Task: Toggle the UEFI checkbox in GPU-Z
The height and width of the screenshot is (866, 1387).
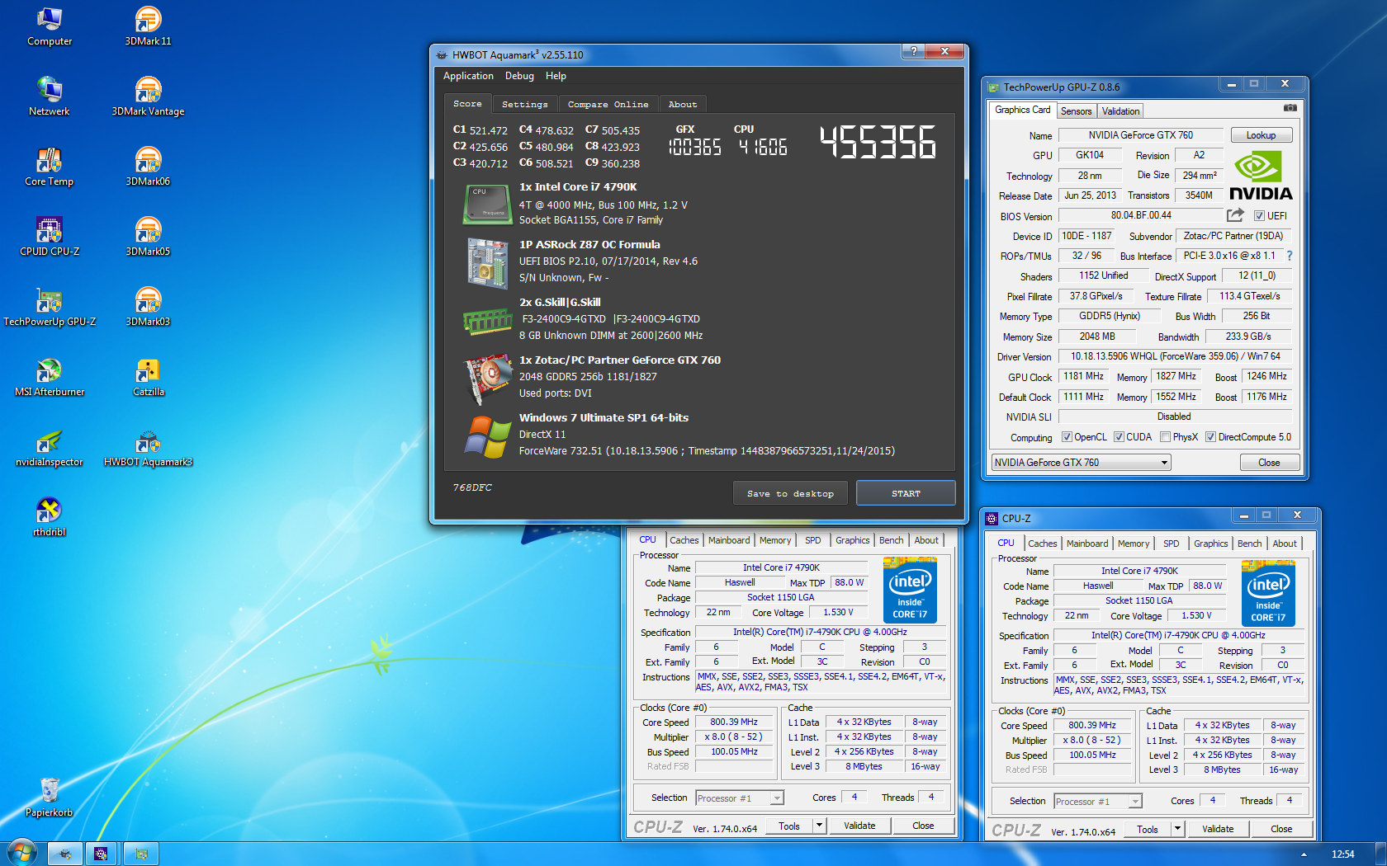Action: [x=1259, y=216]
